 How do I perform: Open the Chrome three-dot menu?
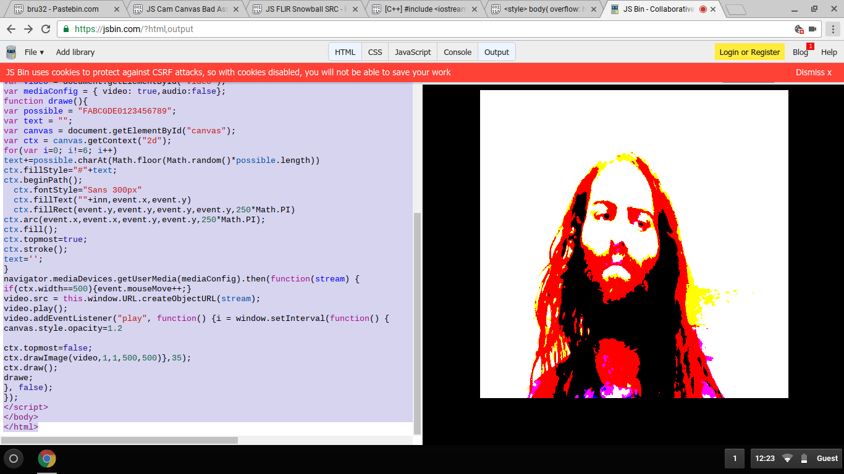(832, 29)
